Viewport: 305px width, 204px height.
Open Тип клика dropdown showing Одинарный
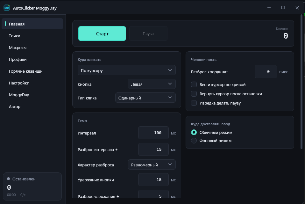point(145,98)
